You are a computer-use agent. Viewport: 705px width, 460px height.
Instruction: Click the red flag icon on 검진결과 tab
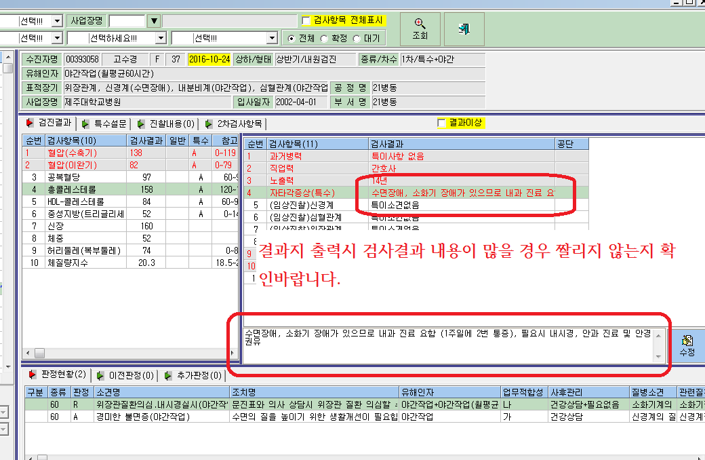coord(30,122)
